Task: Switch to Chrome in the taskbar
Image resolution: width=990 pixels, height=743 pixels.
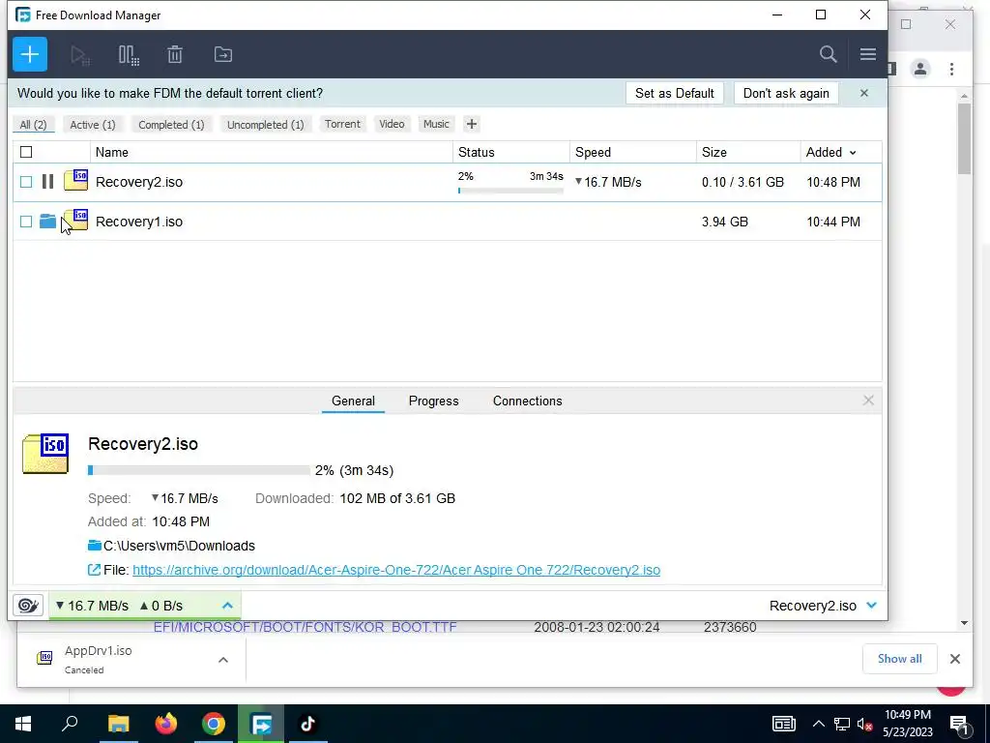Action: (214, 724)
